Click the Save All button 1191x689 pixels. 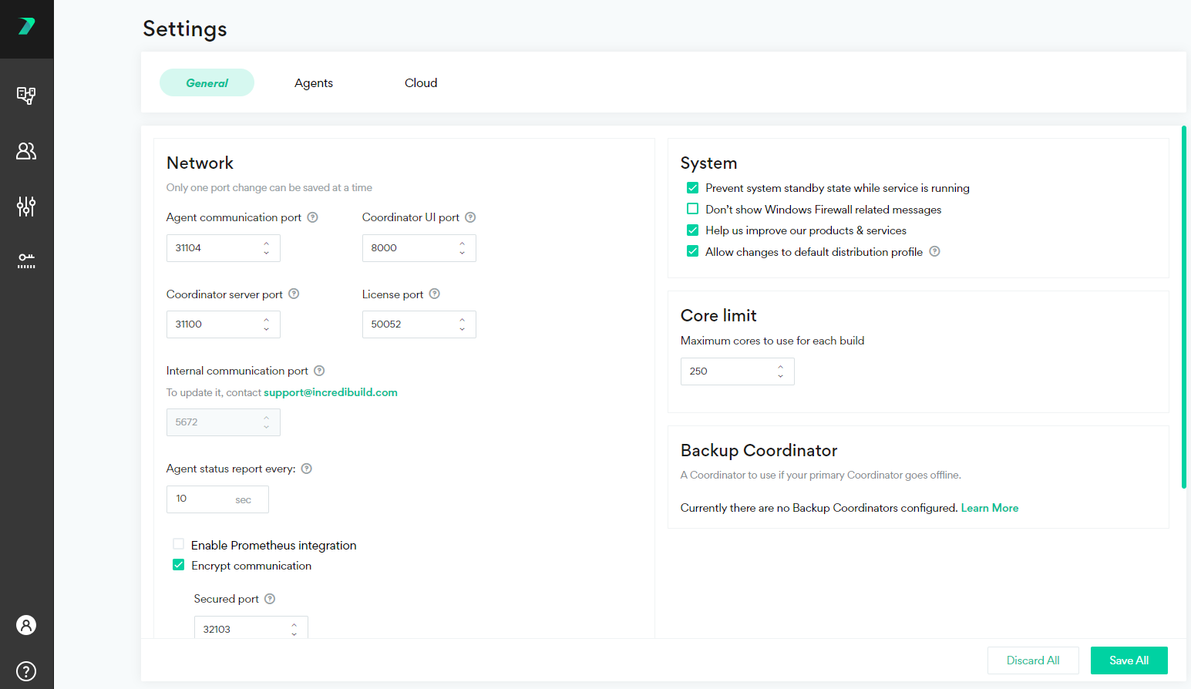[x=1129, y=660]
